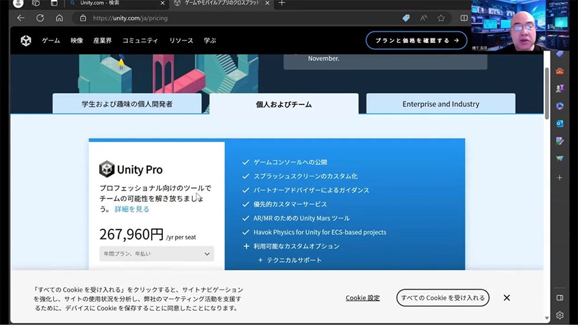
Task: Switch to the Unity.com search tab
Action: click(x=117, y=4)
